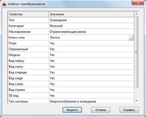Click the Yes value for Вид снизу
This screenshot has width=146, height=117.
(x=91, y=67)
